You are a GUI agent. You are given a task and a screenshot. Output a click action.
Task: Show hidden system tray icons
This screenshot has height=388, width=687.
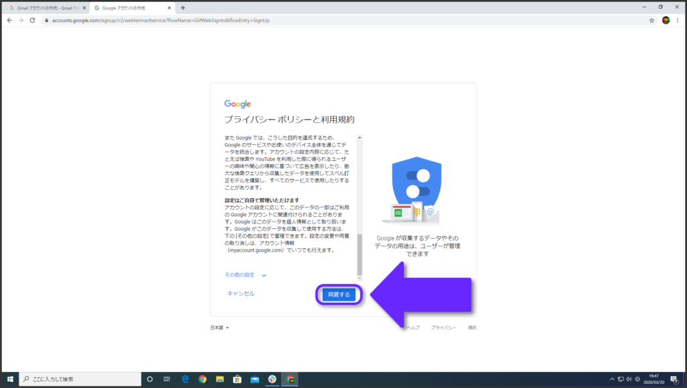[x=611, y=379]
